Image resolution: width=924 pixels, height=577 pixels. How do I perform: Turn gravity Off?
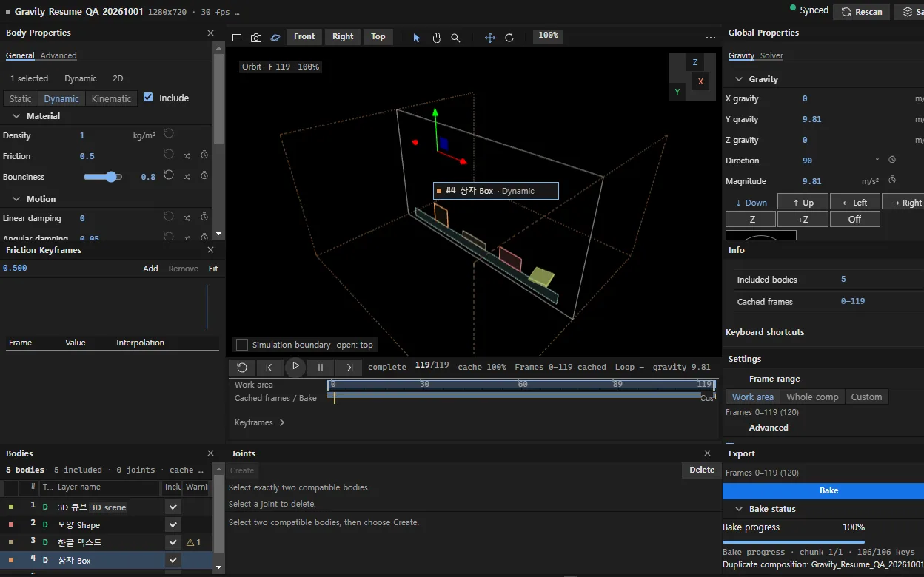[x=854, y=219]
